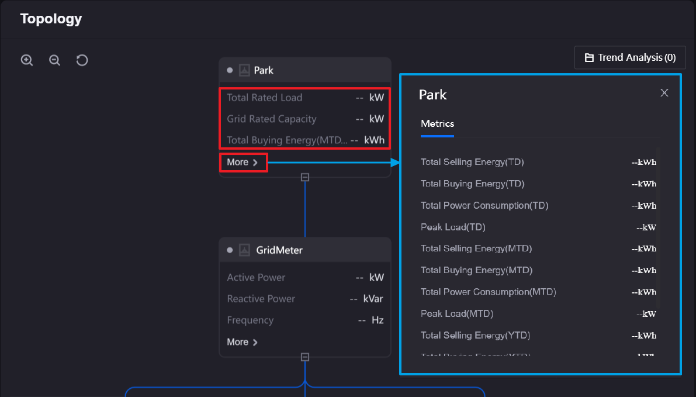Screen dimensions: 696x397
Task: Reset the topology view with refresh icon
Action: (82, 60)
